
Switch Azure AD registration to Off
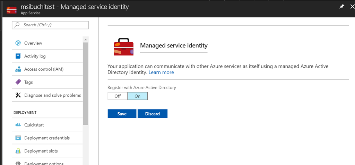[118, 96]
